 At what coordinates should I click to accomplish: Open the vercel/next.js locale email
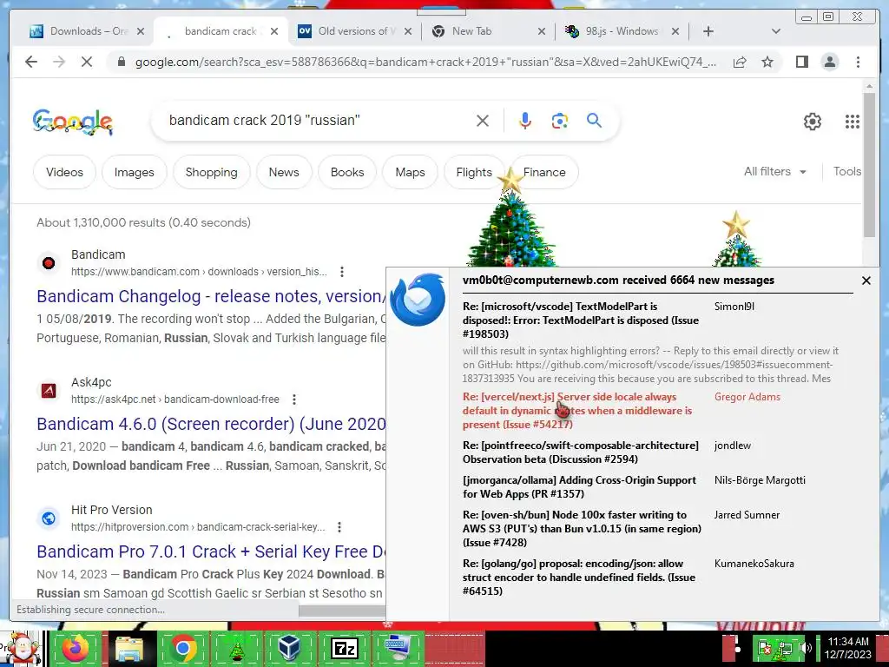[x=577, y=411]
